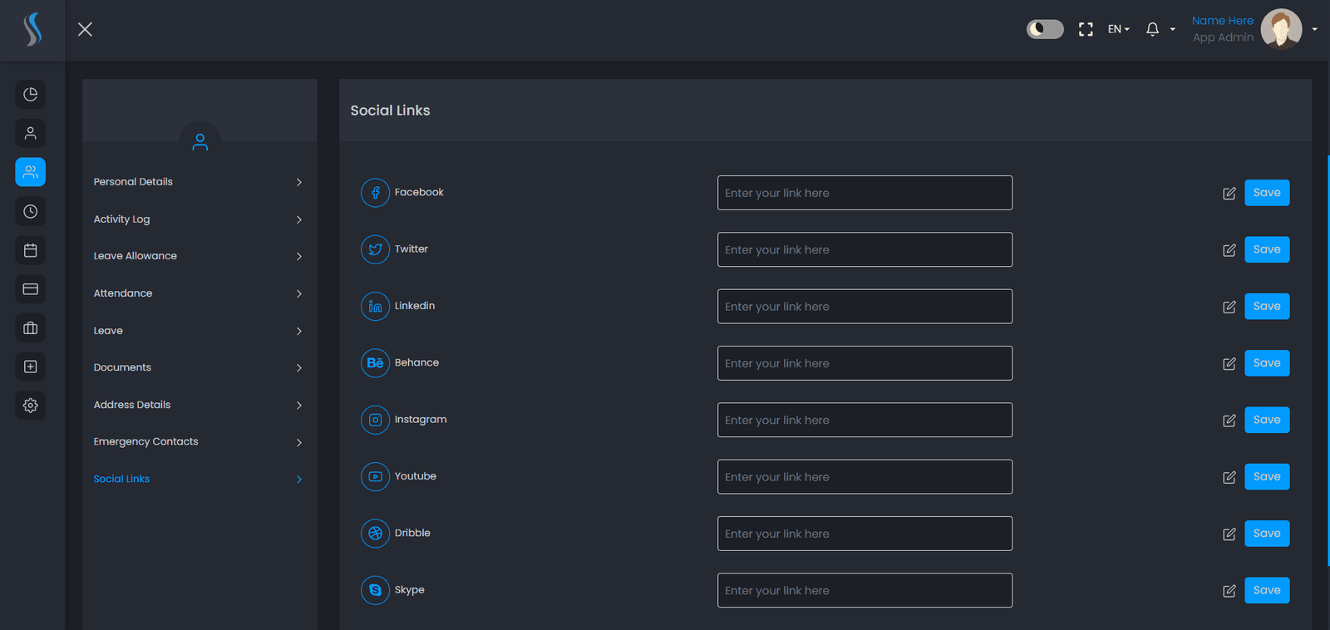This screenshot has width=1330, height=630.
Task: Expand Emergency Contacts chevron
Action: pos(299,442)
